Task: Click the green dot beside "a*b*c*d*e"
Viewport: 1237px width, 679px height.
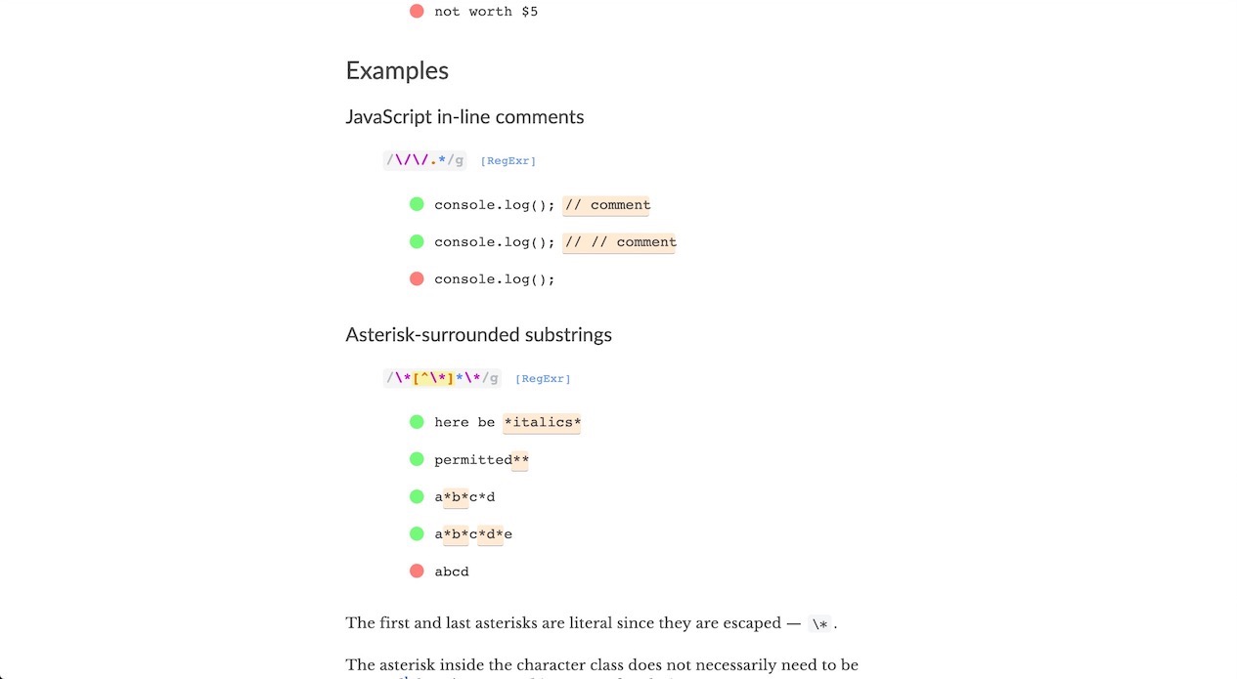Action: coord(417,533)
